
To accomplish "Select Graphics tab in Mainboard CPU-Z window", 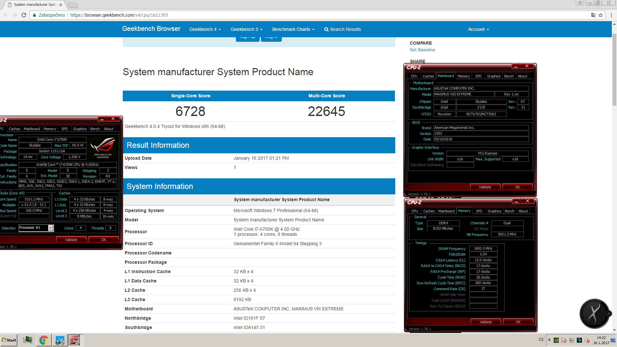I will point(494,76).
